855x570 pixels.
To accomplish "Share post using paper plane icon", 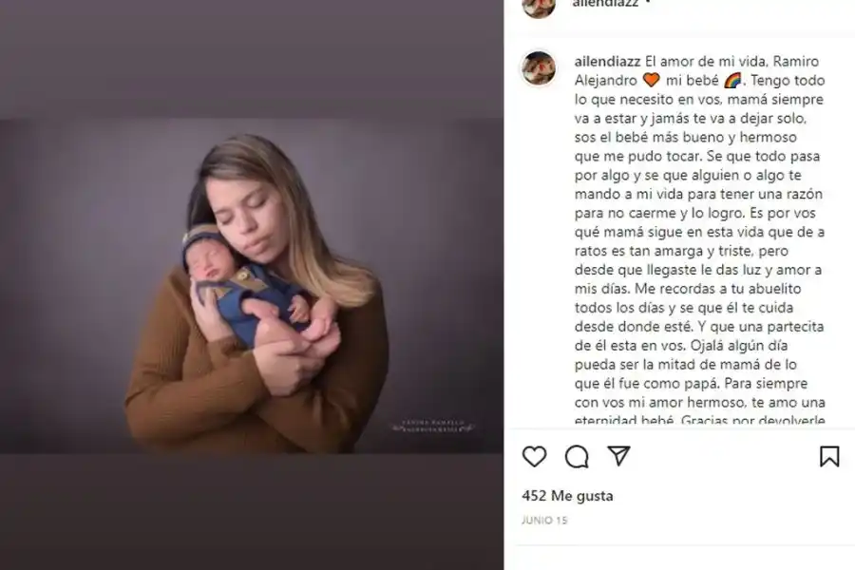I will (618, 456).
